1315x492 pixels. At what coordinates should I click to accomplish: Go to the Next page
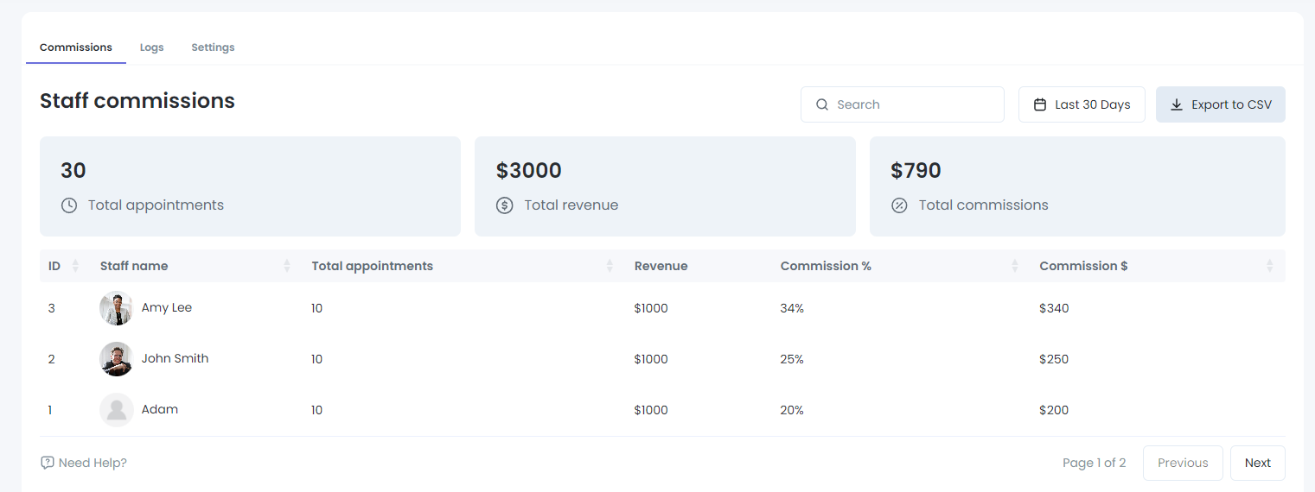pyautogui.click(x=1257, y=463)
